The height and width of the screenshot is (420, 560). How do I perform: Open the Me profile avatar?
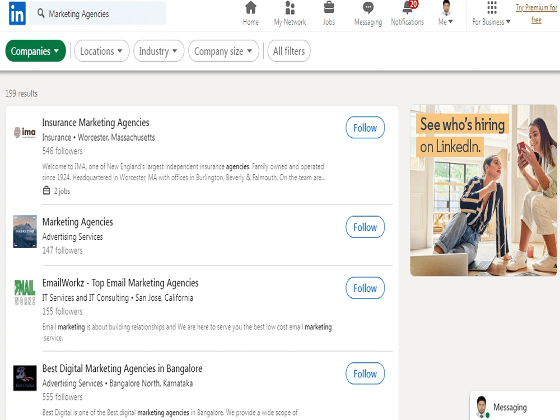446,7
